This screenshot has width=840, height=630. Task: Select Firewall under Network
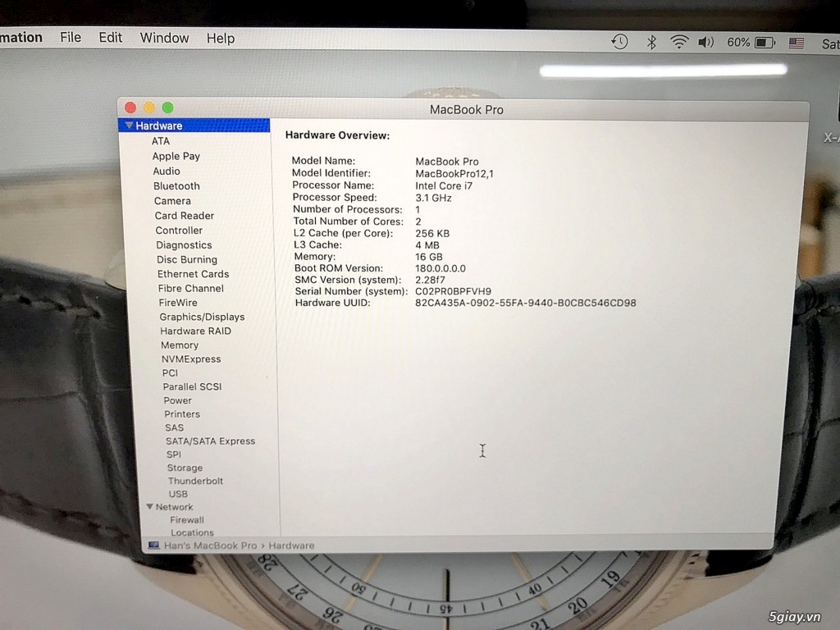coord(187,519)
